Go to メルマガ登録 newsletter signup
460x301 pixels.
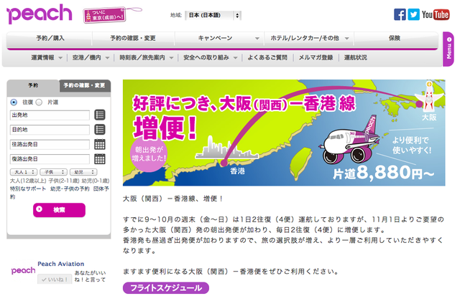[316, 57]
